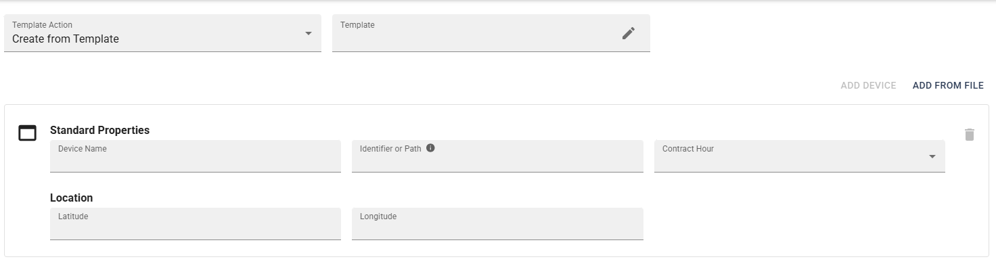Delete the device using the trash icon
Screen dimensions: 996x274
pyautogui.click(x=970, y=135)
